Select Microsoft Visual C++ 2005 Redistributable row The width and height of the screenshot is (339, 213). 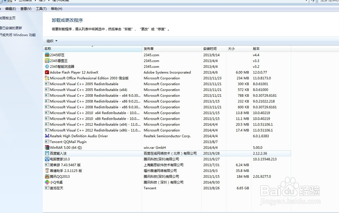(167, 84)
